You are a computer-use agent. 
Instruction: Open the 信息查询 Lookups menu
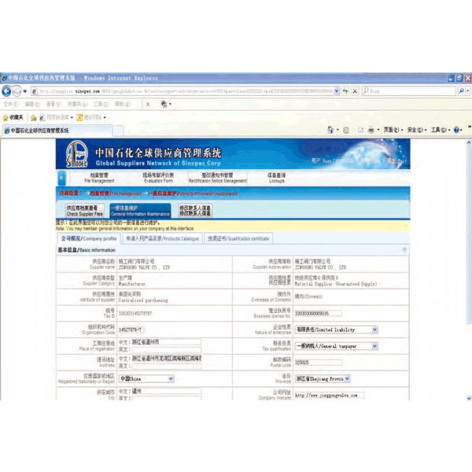[276, 178]
